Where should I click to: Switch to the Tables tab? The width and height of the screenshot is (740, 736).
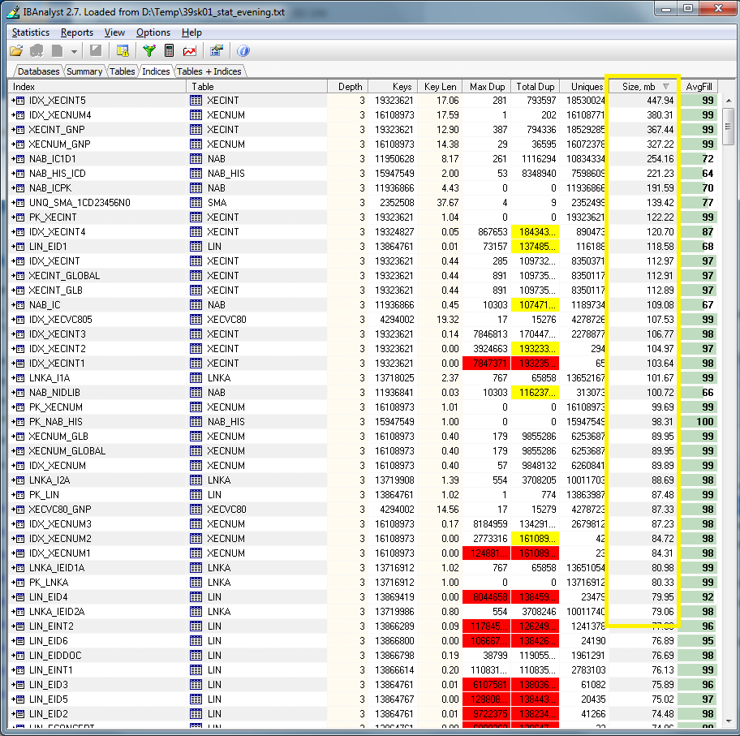[x=122, y=71]
